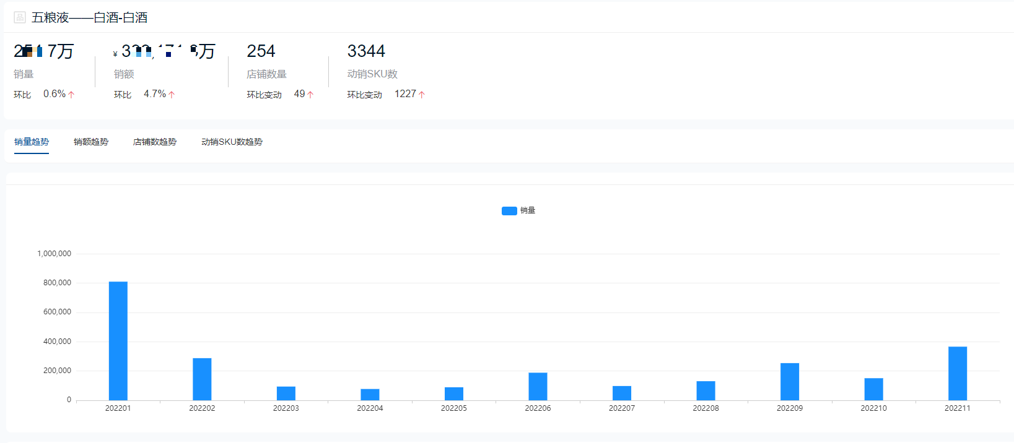Open the 店铺数趋势 tab
1014x443 pixels.
pos(155,142)
